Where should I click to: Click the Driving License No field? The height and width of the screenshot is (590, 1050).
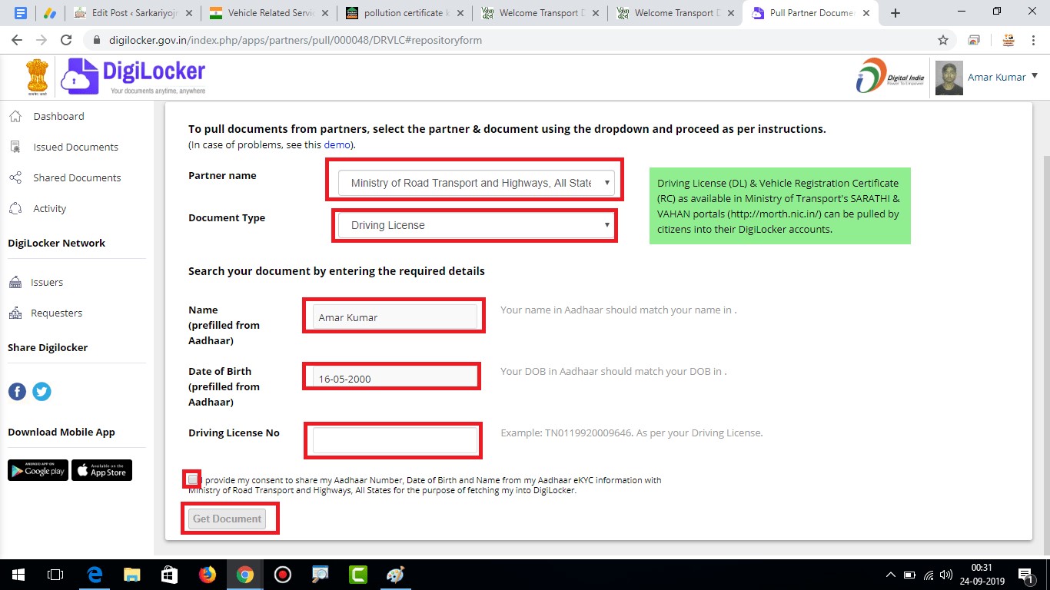(x=394, y=440)
